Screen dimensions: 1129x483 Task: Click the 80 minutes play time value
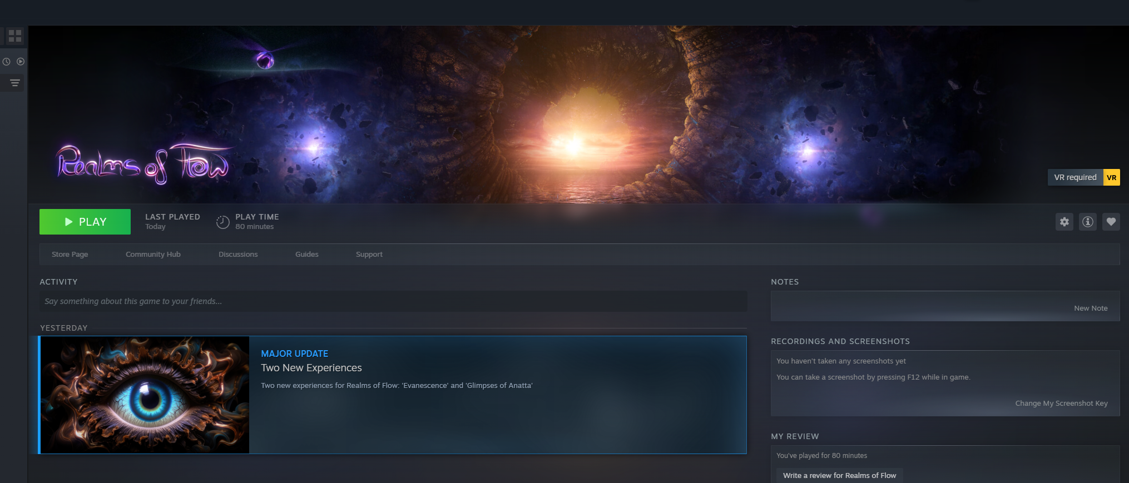tap(254, 227)
